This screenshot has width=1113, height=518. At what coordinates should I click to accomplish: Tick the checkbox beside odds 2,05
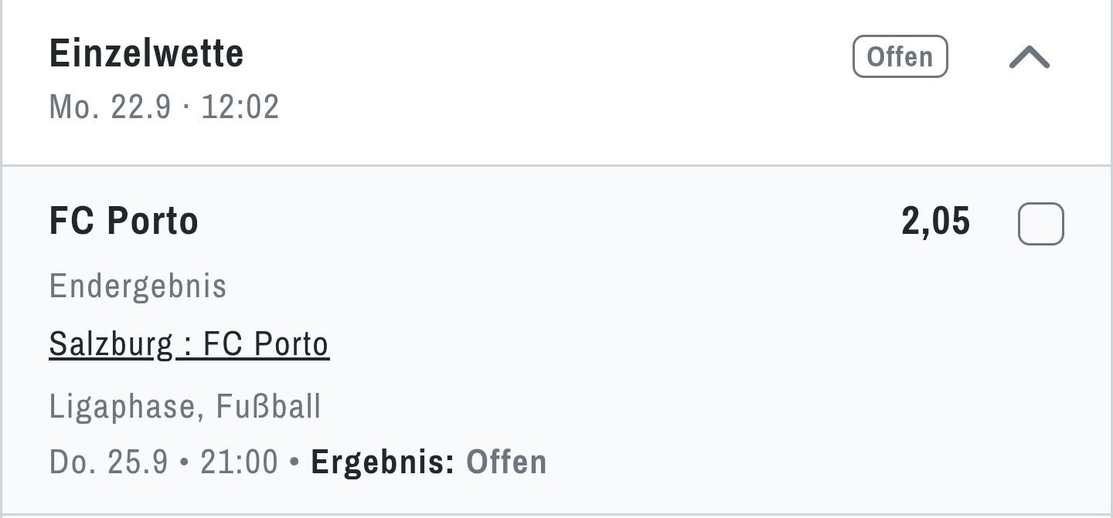(1040, 224)
